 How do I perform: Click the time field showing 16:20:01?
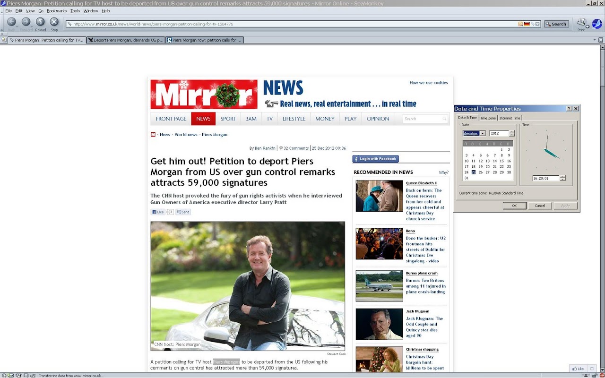546,178
